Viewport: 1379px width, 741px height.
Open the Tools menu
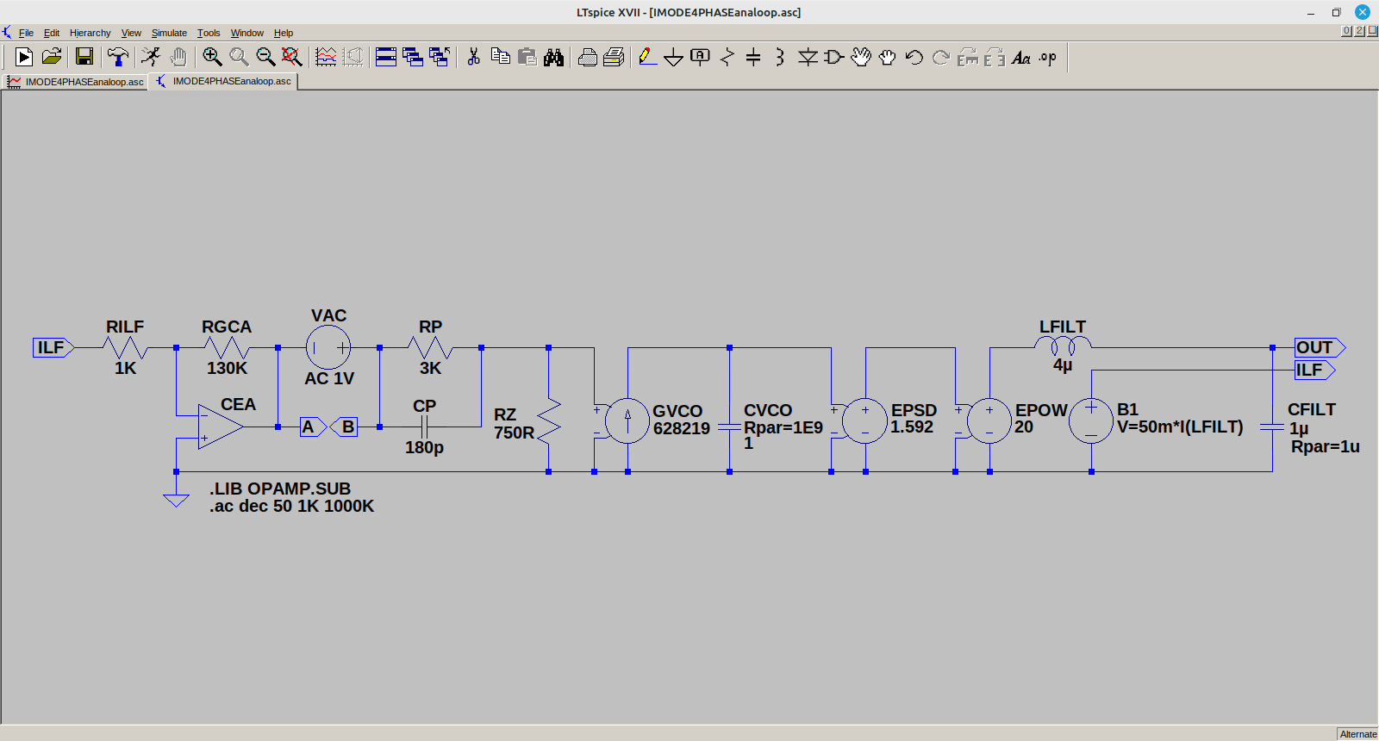(209, 33)
